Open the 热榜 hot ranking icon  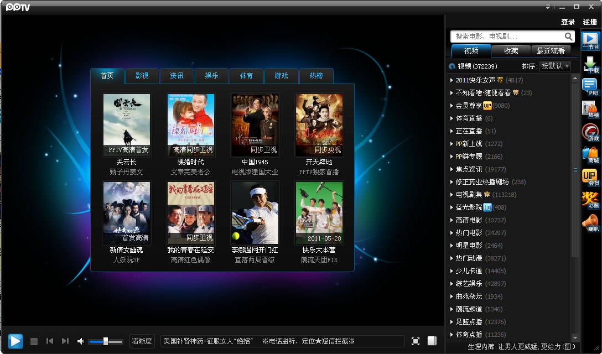591,110
